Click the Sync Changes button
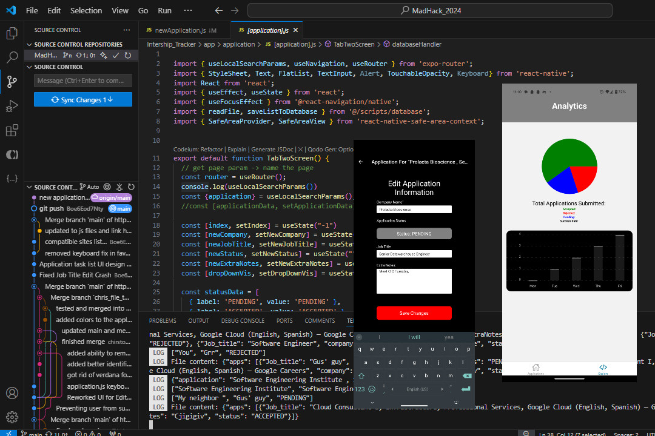 click(83, 100)
